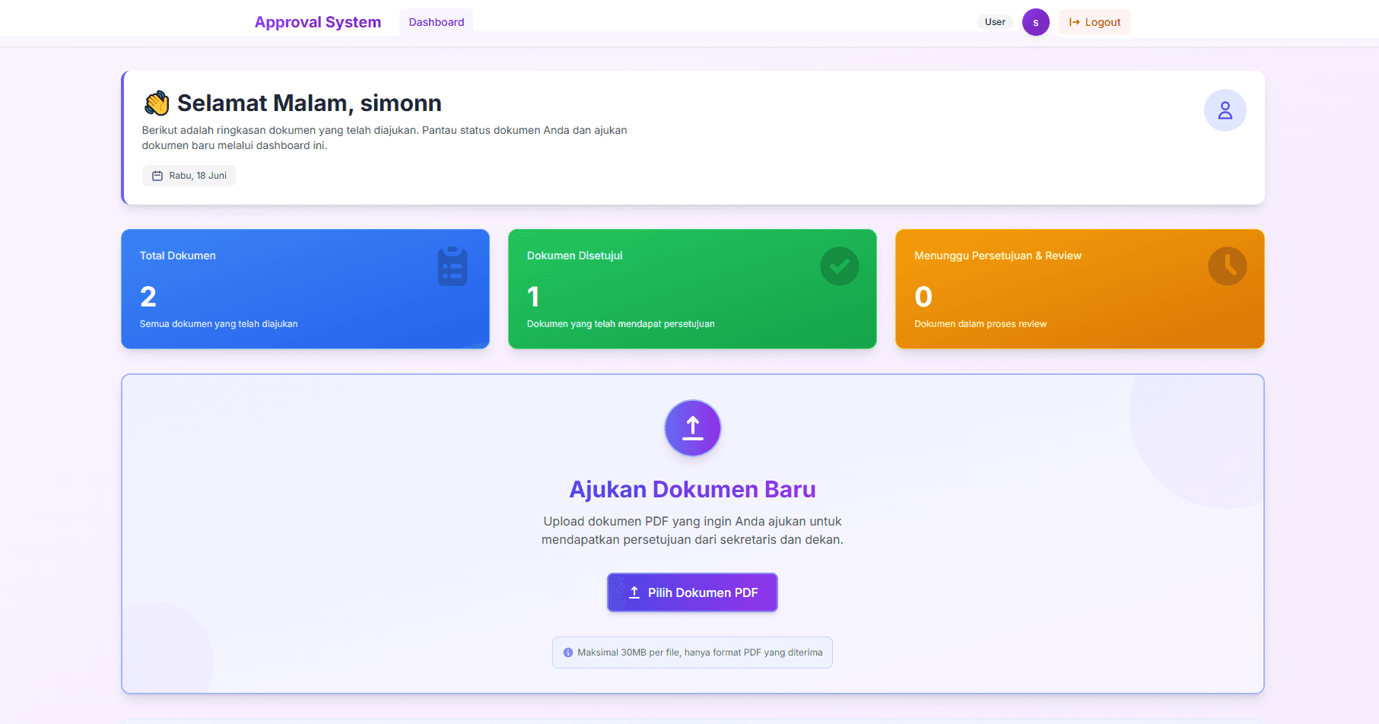Open the S avatar circle in the header
Viewport: 1379px width, 724px height.
pos(1035,22)
